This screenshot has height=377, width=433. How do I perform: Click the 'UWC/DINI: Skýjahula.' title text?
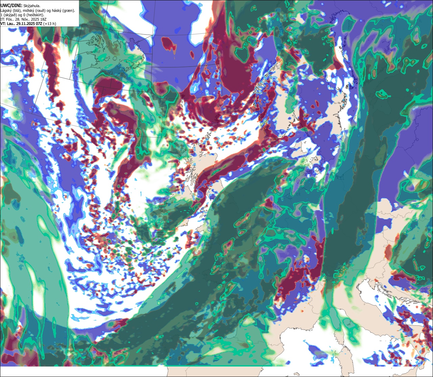click(x=21, y=5)
